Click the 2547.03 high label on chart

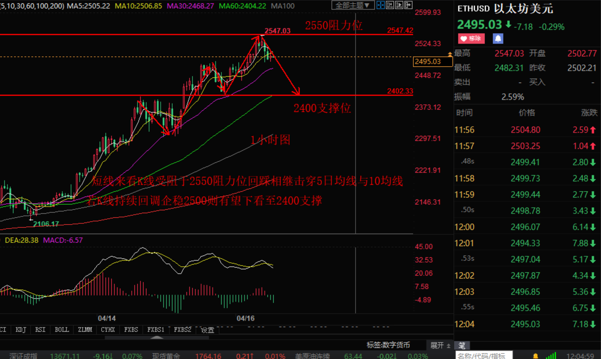[x=277, y=31]
